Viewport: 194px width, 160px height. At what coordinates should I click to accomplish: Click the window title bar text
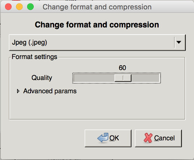coord(97,7)
